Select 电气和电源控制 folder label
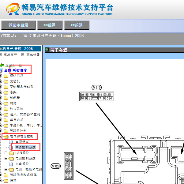Image resolution: width=184 pixels, height=184 pixels. tap(22, 136)
